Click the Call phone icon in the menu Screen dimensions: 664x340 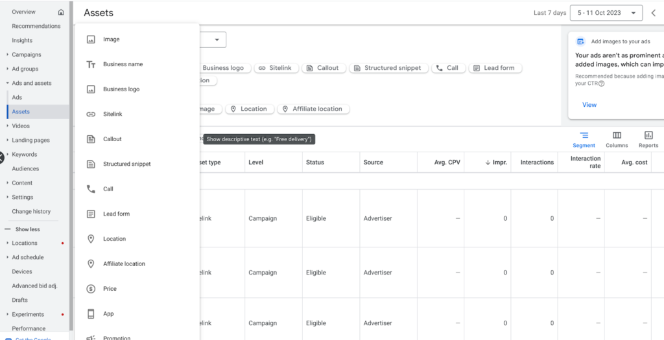[91, 189]
